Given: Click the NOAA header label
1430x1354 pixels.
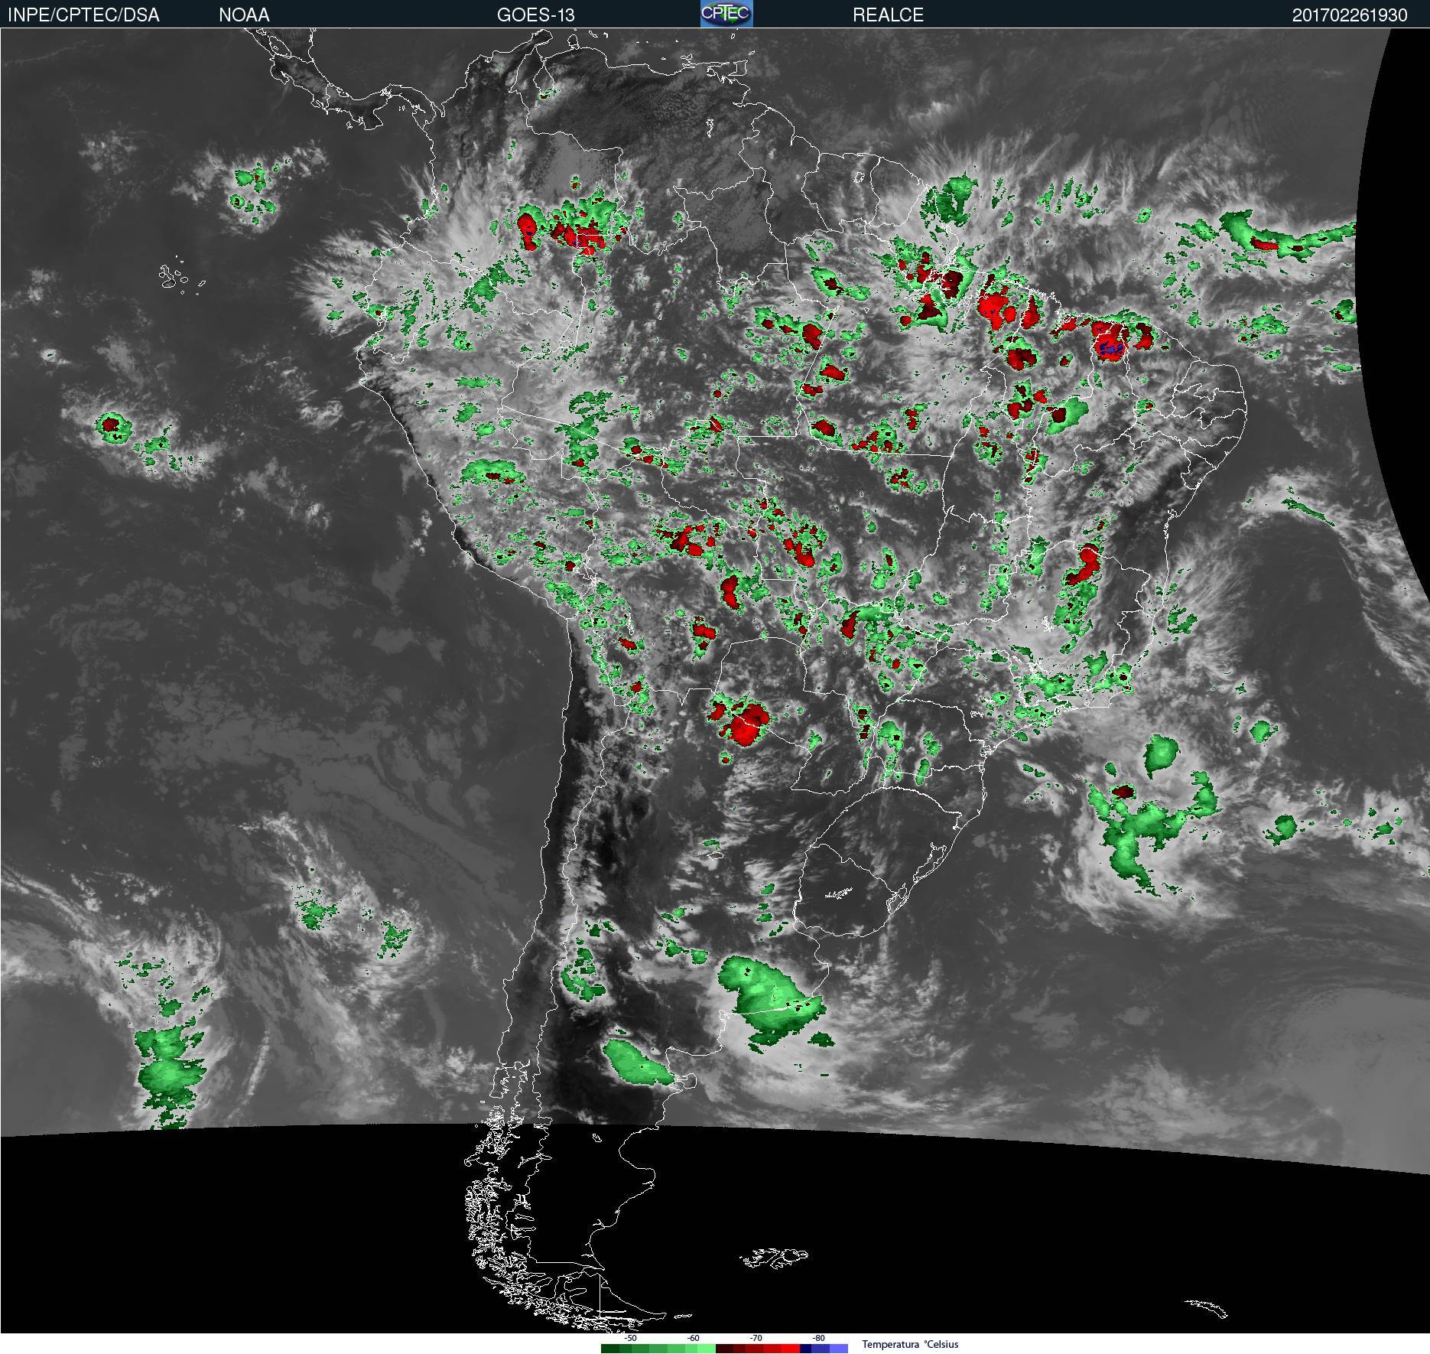Looking at the screenshot, I should pyautogui.click(x=244, y=15).
